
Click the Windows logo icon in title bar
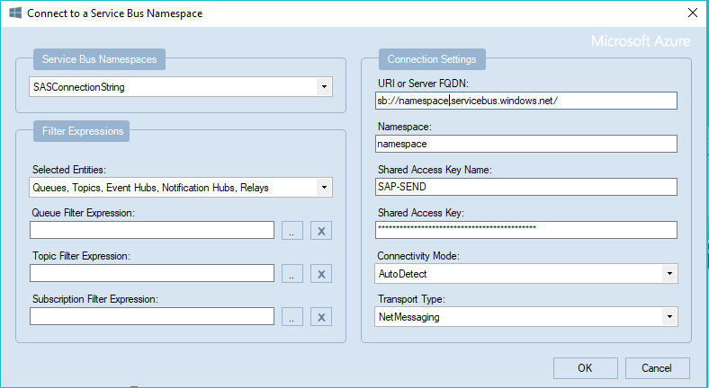(x=15, y=13)
